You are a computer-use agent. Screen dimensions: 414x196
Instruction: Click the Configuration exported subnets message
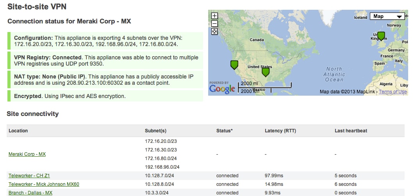105,41
